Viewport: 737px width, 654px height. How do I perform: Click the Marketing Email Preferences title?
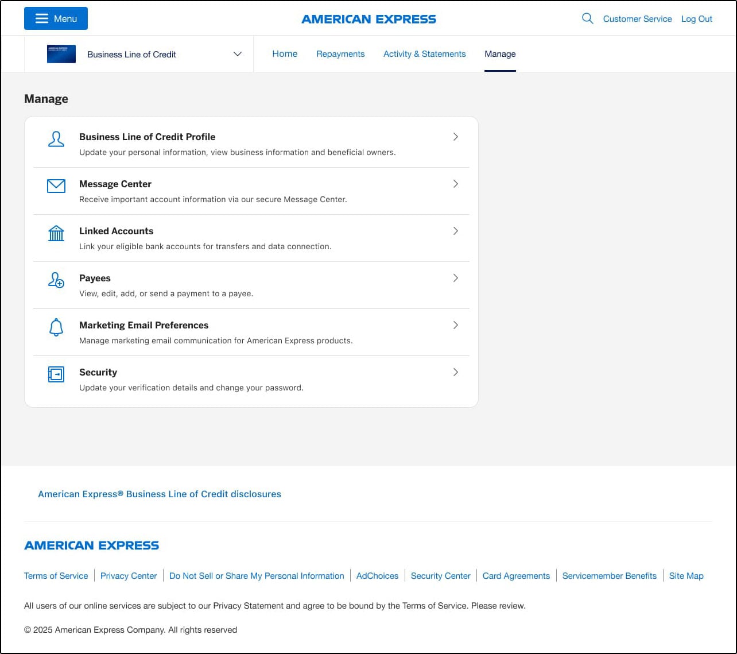[144, 325]
